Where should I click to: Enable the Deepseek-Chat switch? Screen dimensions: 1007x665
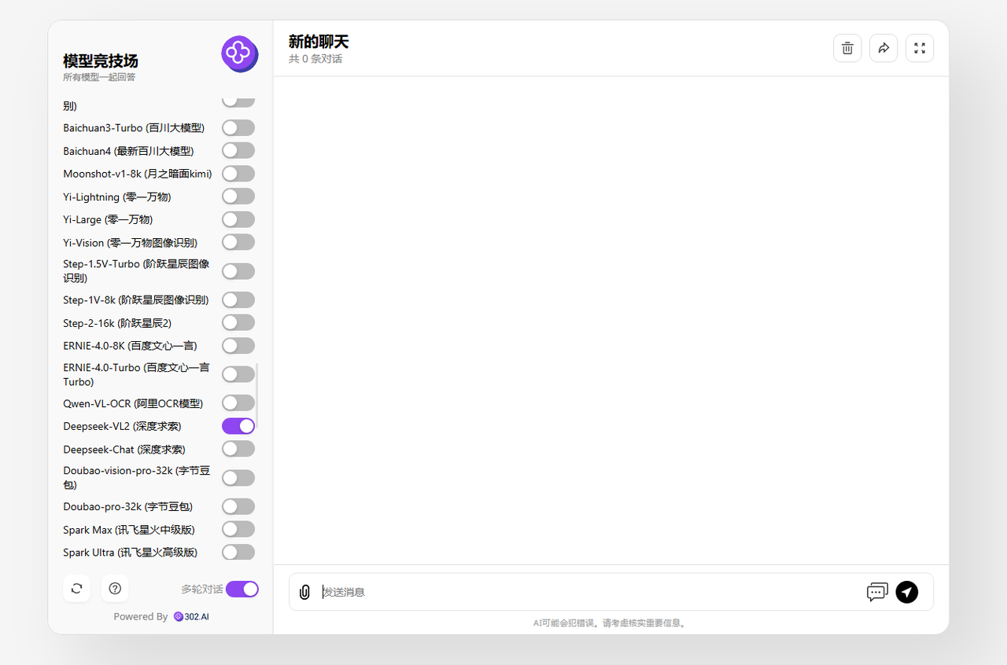(x=238, y=449)
